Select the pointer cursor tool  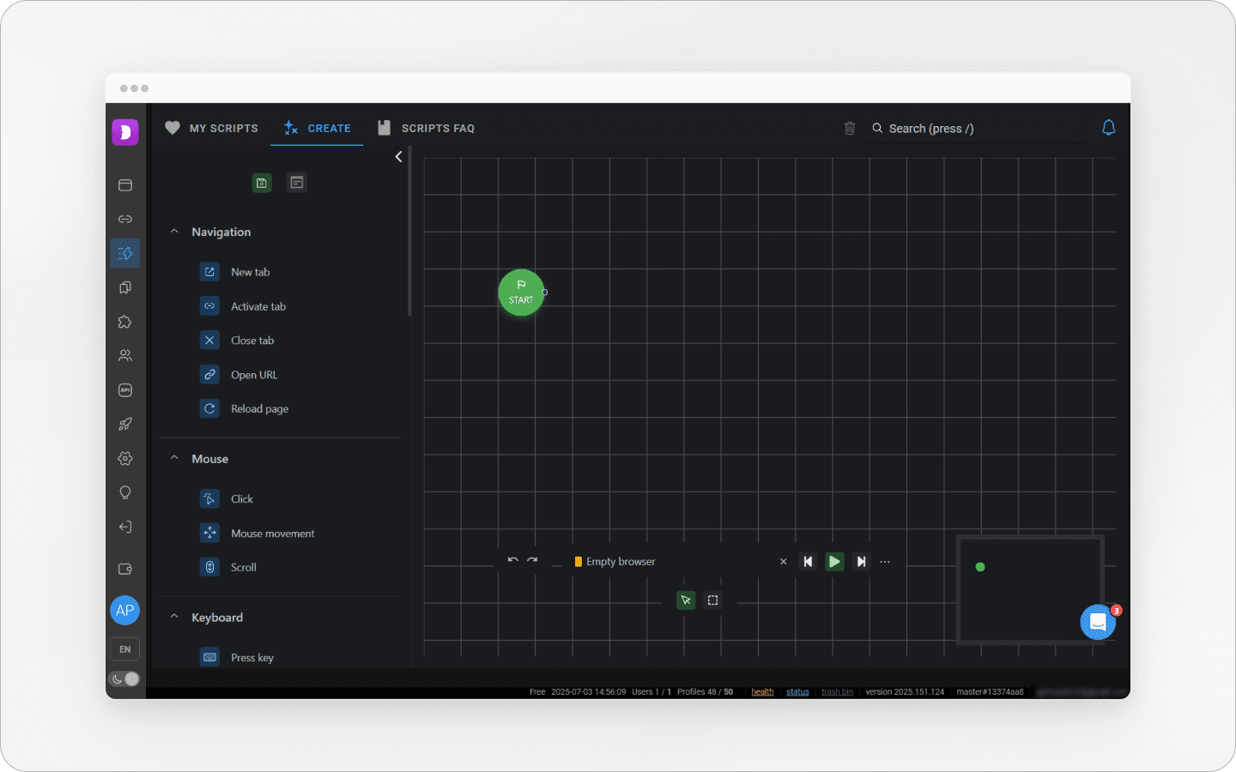(686, 600)
